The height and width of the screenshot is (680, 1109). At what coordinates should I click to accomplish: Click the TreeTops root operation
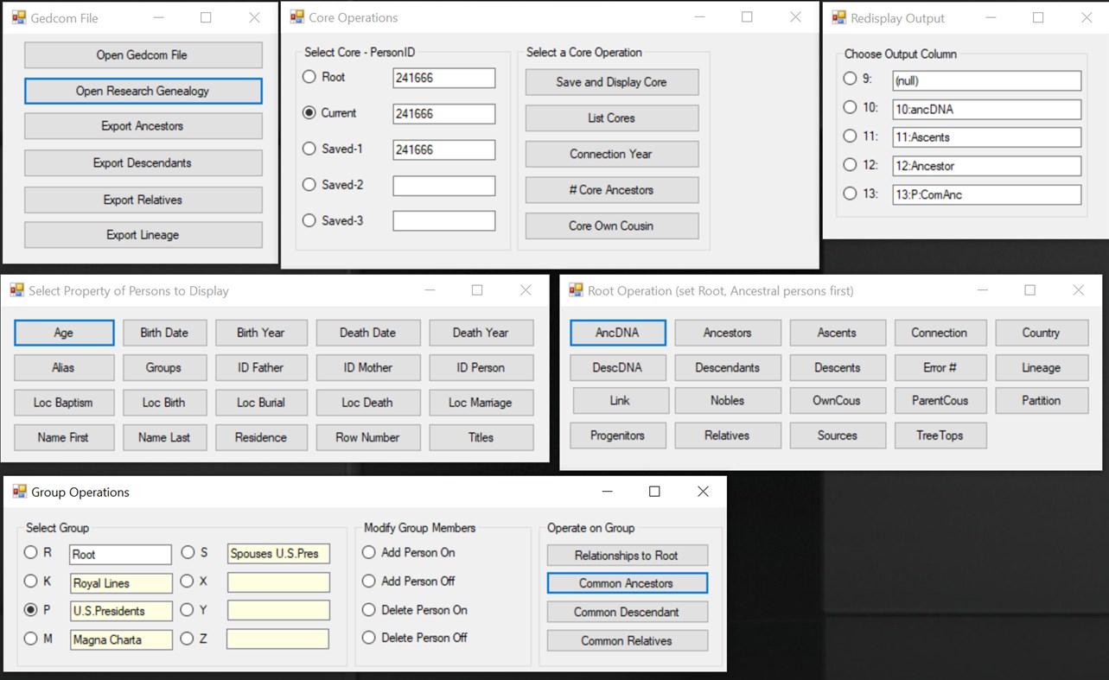940,435
